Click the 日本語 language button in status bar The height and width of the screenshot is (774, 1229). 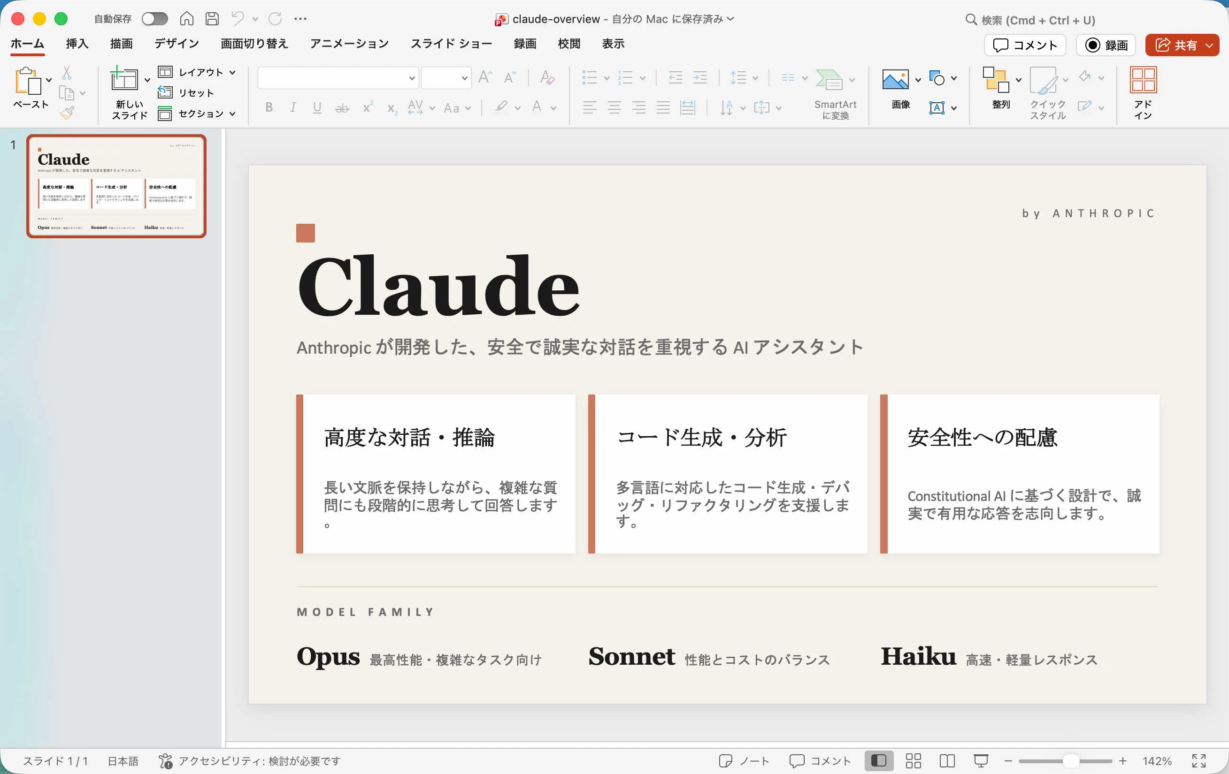pyautogui.click(x=123, y=761)
